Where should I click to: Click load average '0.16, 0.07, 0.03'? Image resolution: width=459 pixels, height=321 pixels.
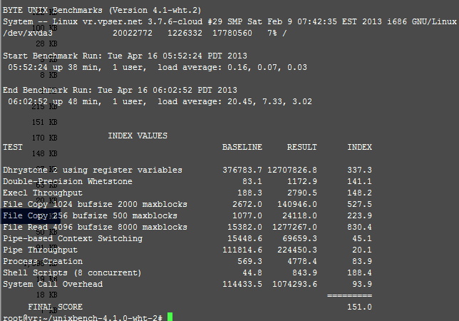pos(267,67)
